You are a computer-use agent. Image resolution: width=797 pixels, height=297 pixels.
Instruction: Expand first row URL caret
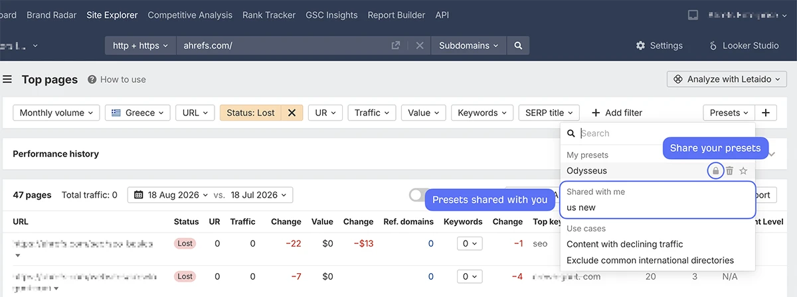[17, 256]
